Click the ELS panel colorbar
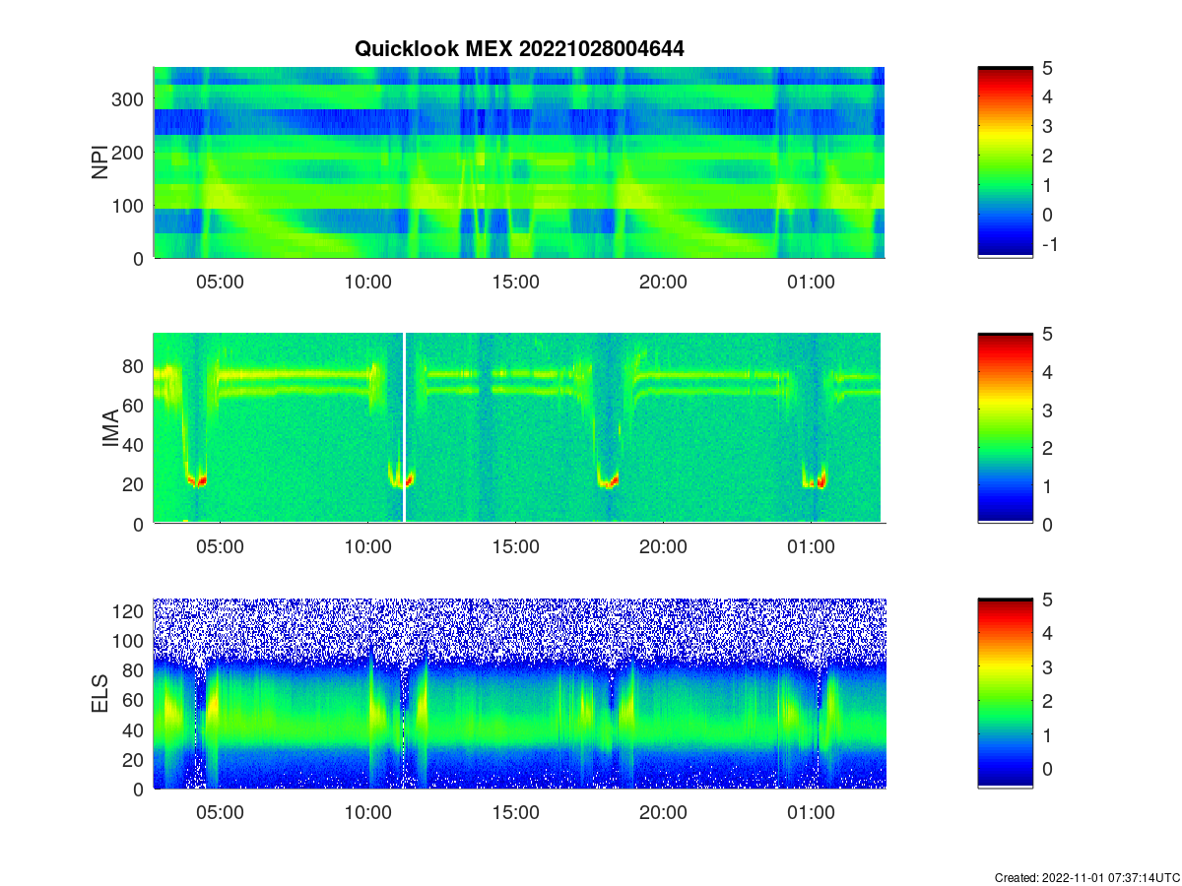Image resolution: width=1182 pixels, height=886 pixels. [x=1005, y=693]
